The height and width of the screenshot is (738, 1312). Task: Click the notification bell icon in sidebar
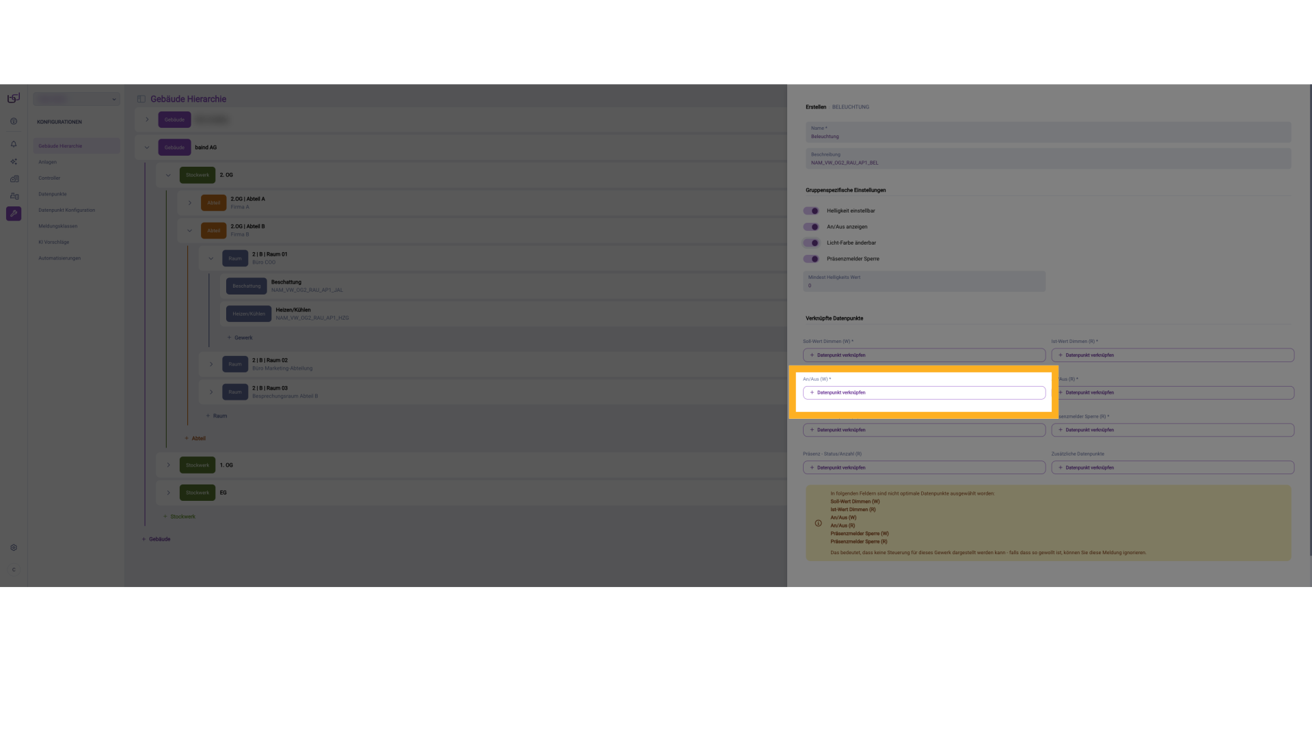tap(14, 144)
